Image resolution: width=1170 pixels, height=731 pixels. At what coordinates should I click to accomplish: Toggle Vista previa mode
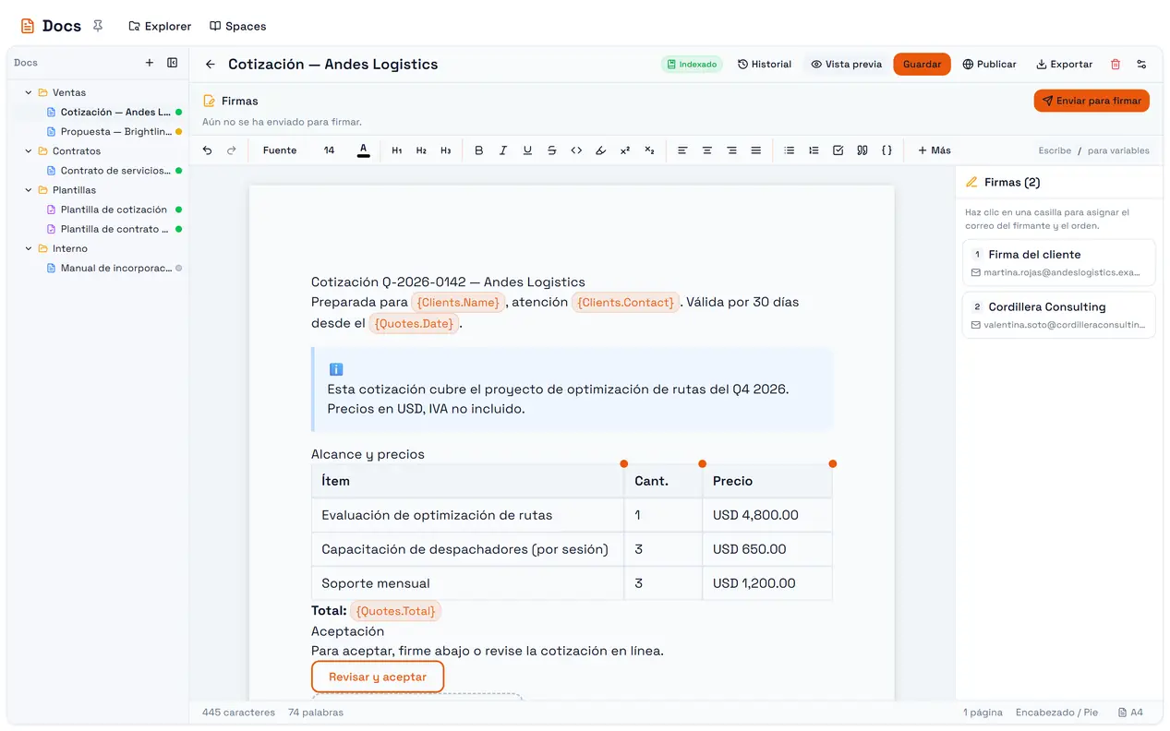847,65
